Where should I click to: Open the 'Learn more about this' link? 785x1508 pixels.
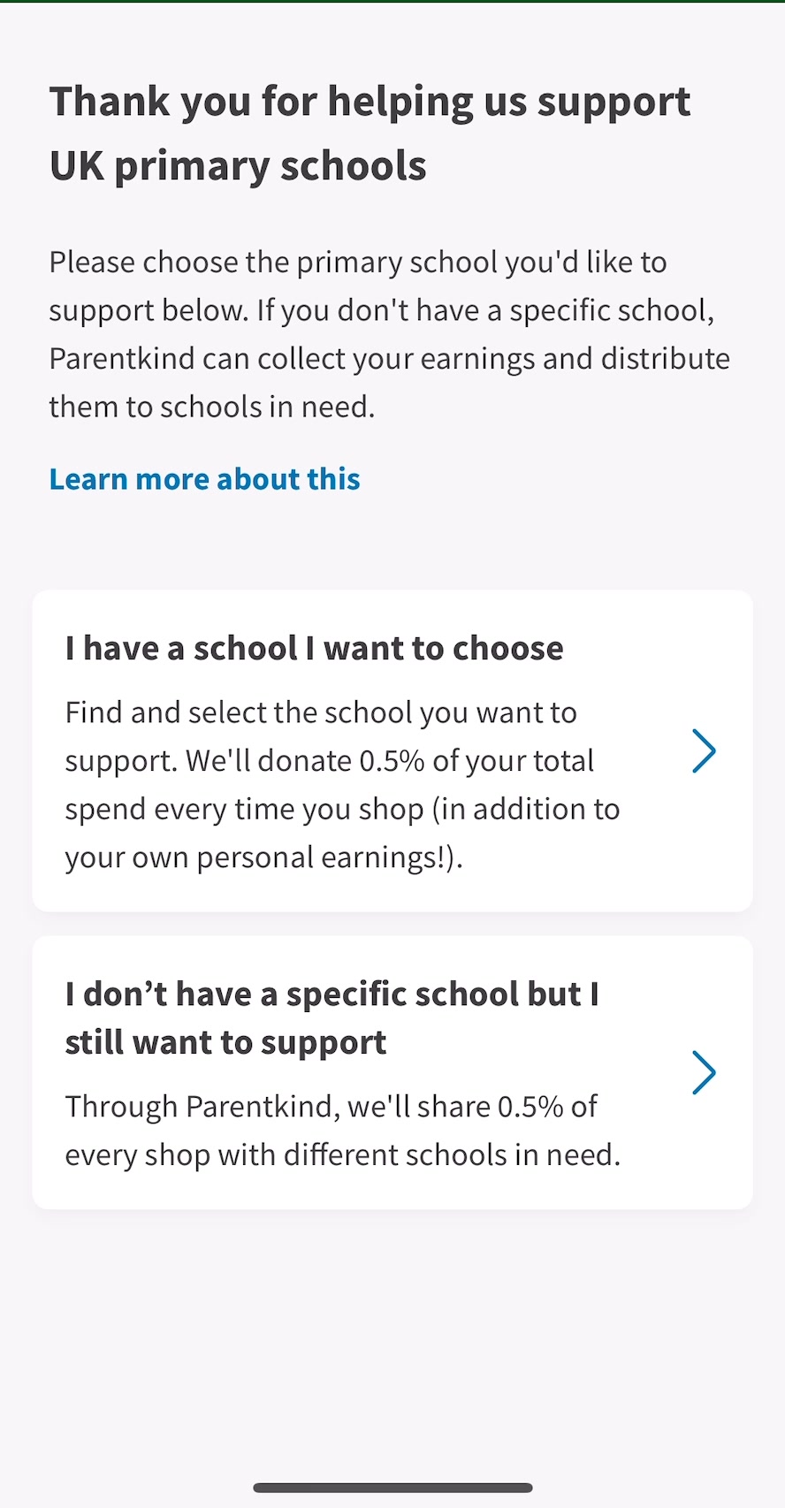(x=204, y=479)
